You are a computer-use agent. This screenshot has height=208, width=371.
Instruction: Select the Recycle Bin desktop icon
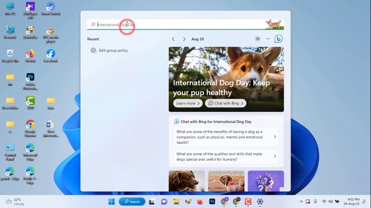click(10, 56)
